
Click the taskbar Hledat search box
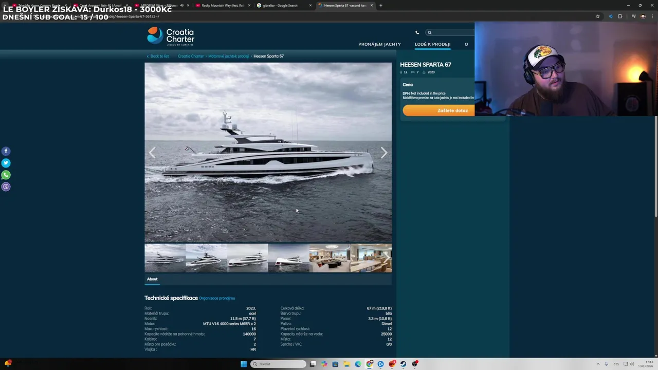tap(278, 364)
